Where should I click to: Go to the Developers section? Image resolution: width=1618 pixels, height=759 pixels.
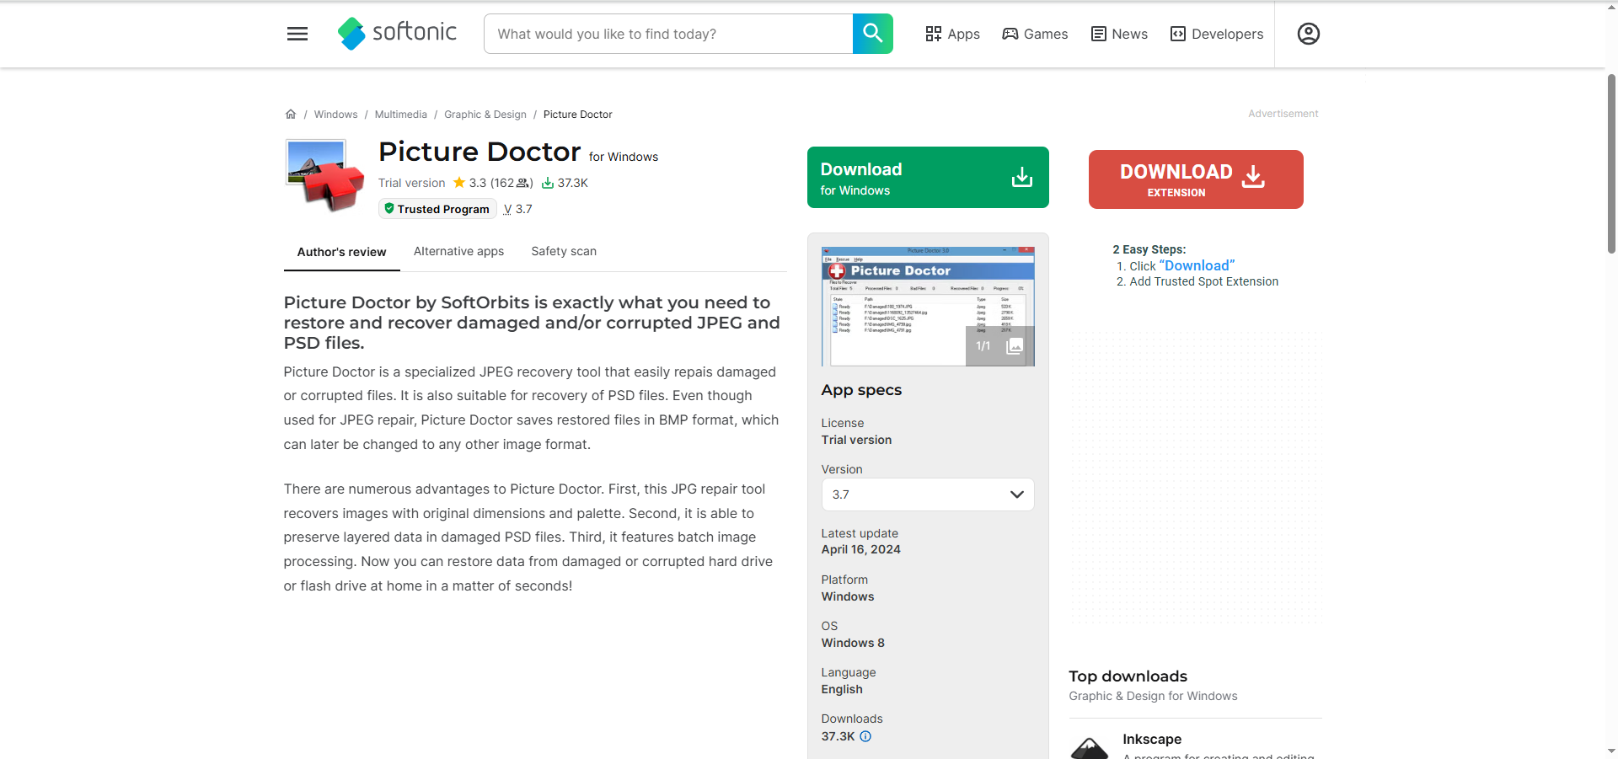(x=1217, y=34)
